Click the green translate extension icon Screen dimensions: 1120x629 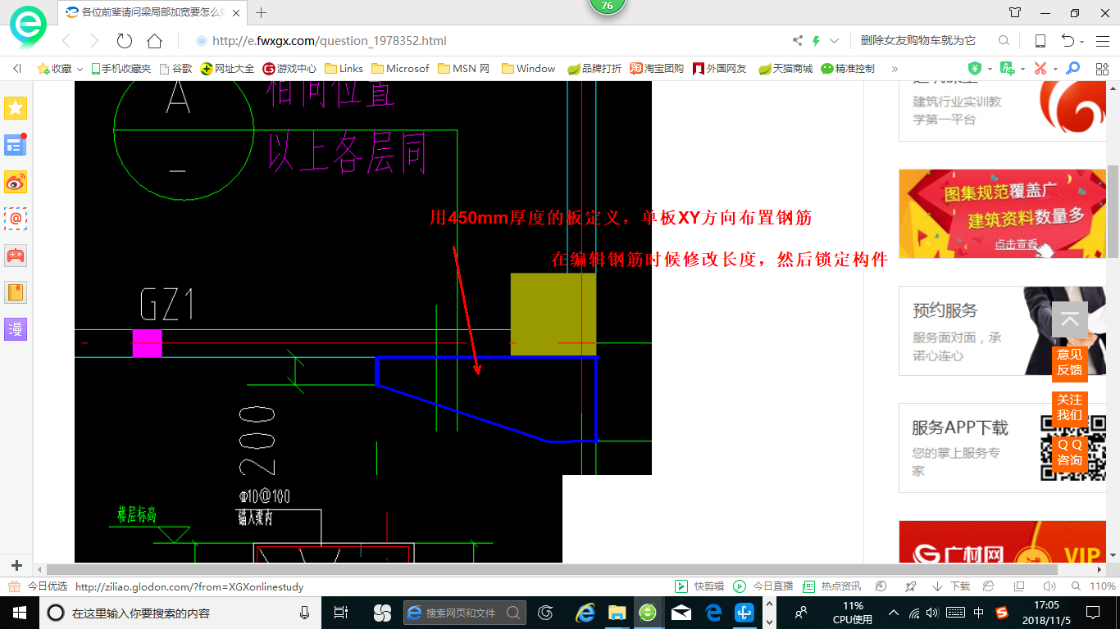1007,69
